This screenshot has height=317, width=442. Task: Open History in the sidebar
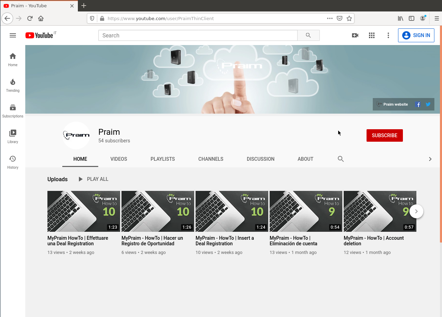[x=13, y=162]
